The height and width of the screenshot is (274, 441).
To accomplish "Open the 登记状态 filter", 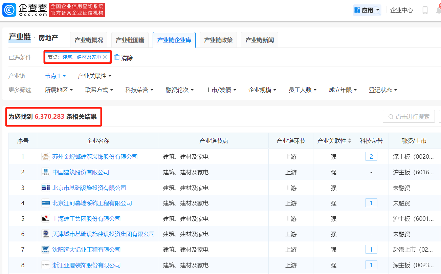I will [383, 90].
